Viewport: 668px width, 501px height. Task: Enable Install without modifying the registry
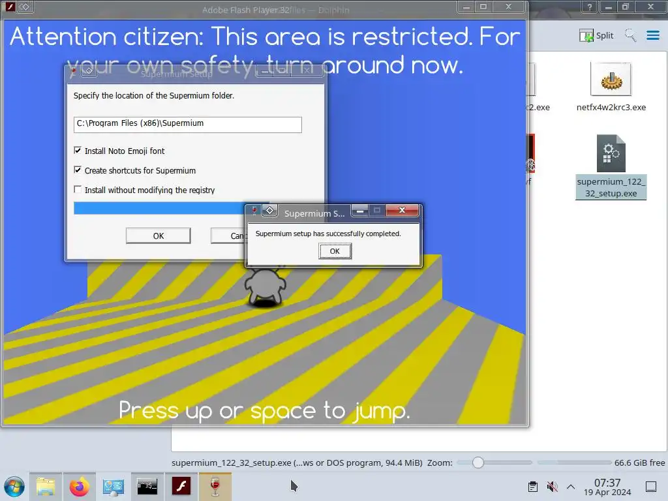tap(78, 190)
